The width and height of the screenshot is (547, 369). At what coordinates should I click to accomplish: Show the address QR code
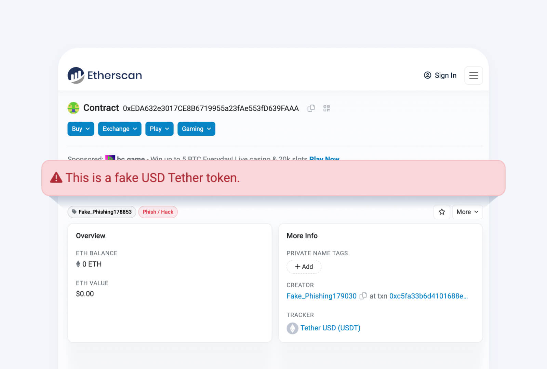tap(326, 108)
